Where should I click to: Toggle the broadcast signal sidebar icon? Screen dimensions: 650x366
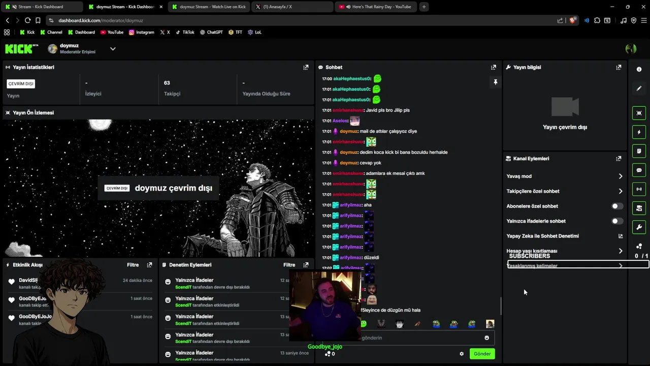(x=639, y=189)
